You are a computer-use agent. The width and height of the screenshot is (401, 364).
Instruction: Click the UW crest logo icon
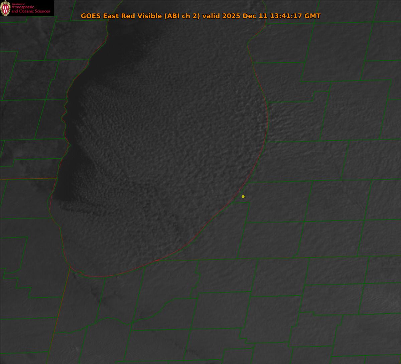(5, 8)
